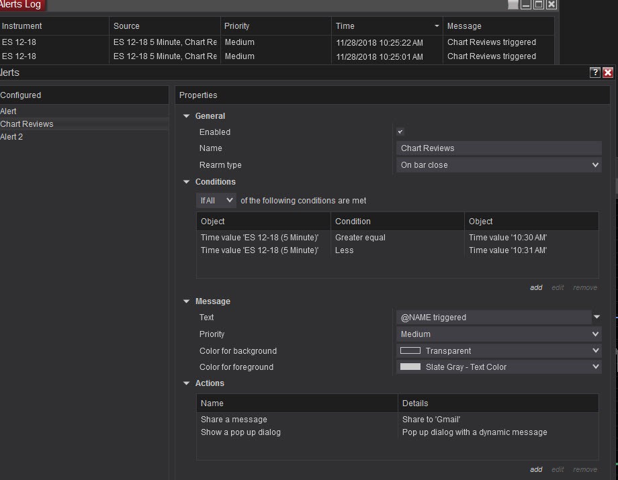This screenshot has height=480, width=618.
Task: Click the Transparent color swatch
Action: [410, 350]
